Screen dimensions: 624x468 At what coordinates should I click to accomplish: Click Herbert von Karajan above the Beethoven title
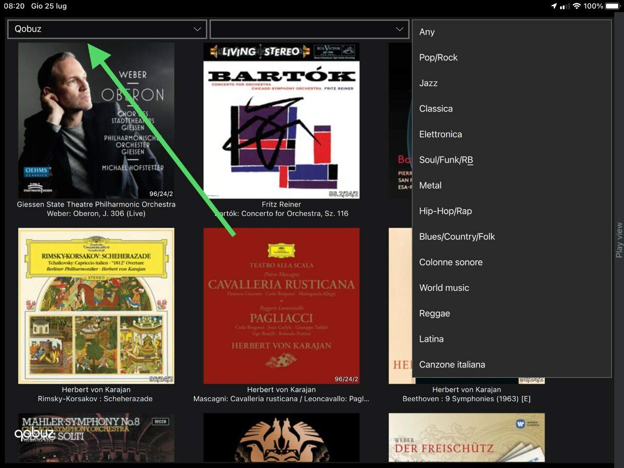pyautogui.click(x=467, y=390)
